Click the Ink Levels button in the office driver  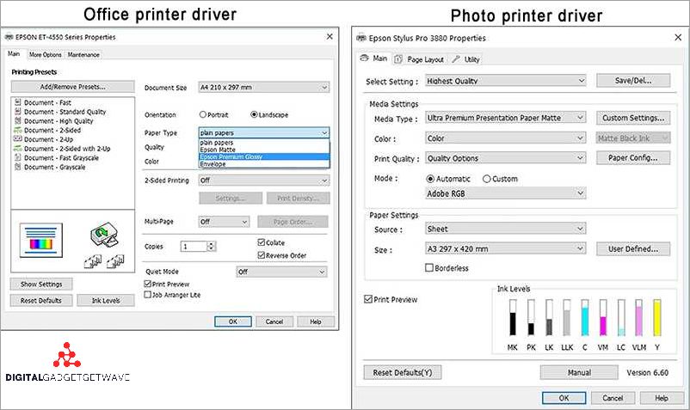point(106,300)
